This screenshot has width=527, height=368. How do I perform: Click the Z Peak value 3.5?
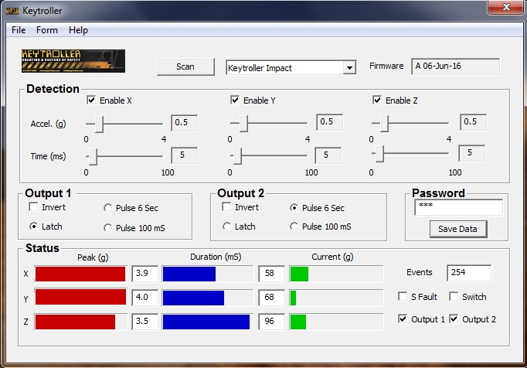pyautogui.click(x=144, y=322)
